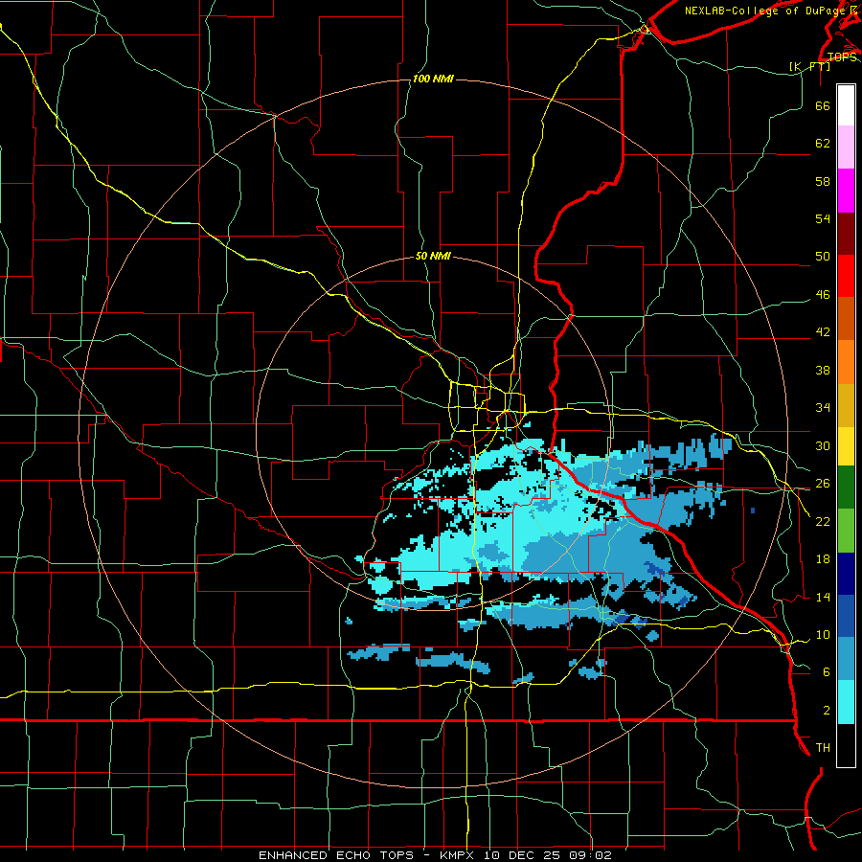
Task: Click the "TH" threshold legend label
Action: tap(823, 748)
